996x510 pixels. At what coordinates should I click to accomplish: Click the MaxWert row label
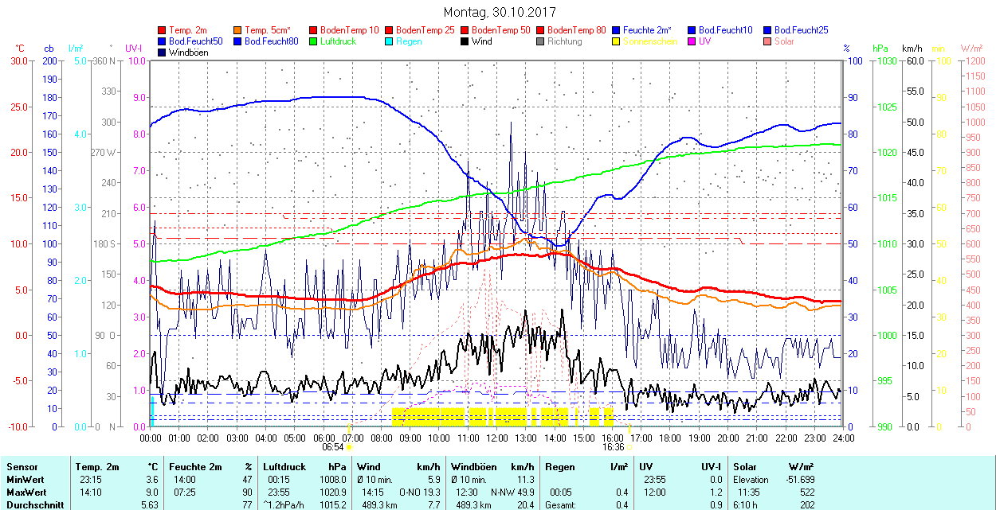click(x=25, y=492)
